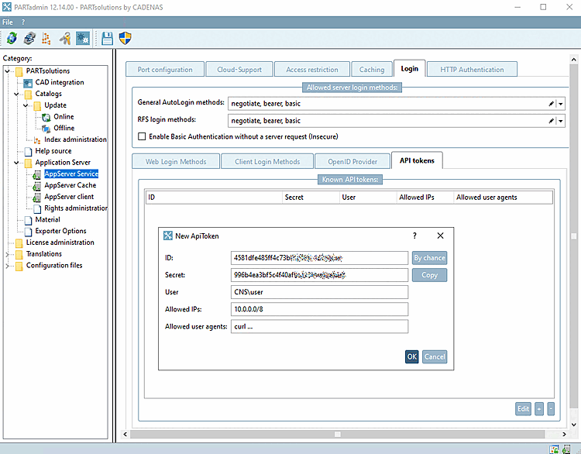Click vertical scrollbar down arrow
The height and width of the screenshot is (454, 581).
coord(573,425)
